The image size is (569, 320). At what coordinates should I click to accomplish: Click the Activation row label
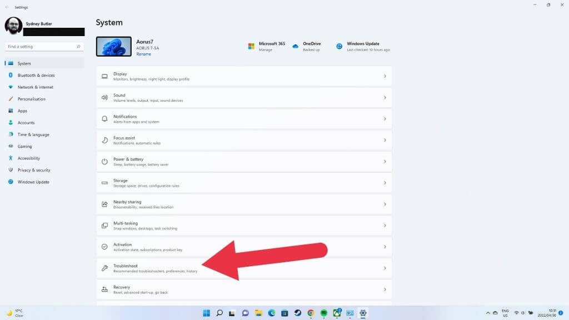[x=122, y=244]
